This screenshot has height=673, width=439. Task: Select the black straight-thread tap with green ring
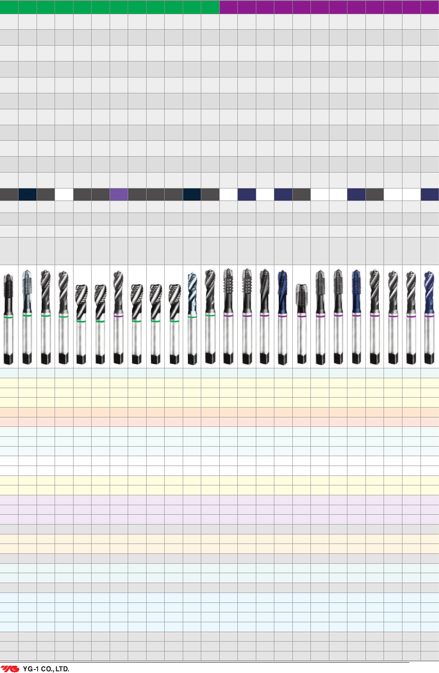point(8,318)
